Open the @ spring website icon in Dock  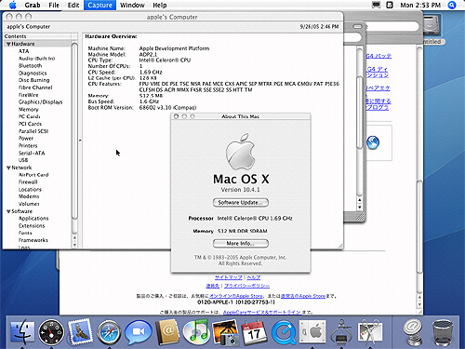tap(412, 332)
